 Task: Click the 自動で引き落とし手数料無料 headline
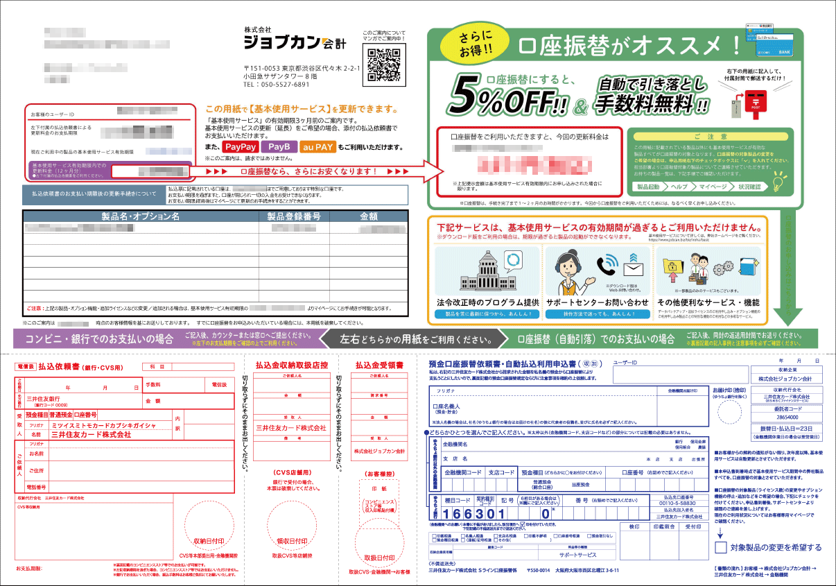click(654, 94)
